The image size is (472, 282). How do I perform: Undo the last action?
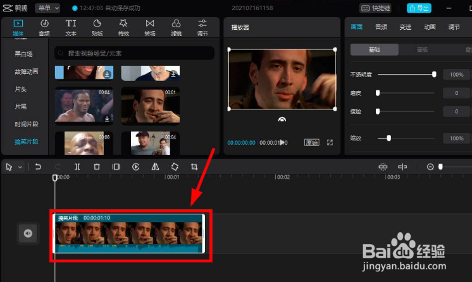coord(38,166)
